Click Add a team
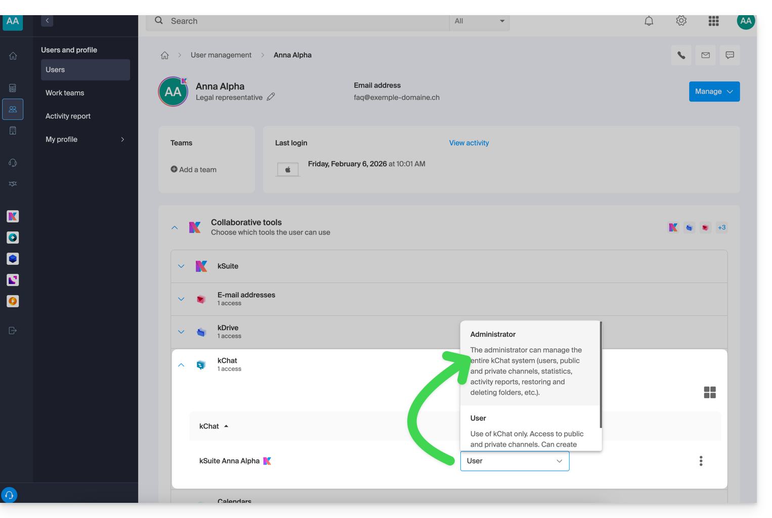 coord(194,170)
